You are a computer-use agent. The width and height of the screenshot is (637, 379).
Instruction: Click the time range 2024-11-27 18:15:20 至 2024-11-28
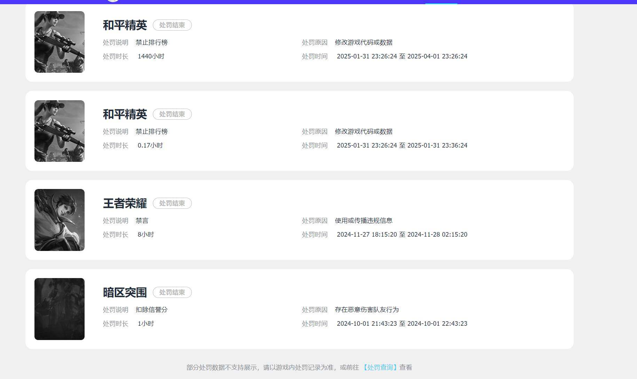tap(402, 235)
